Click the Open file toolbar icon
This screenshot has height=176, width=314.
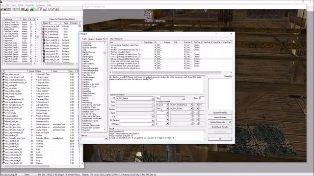(1, 9)
